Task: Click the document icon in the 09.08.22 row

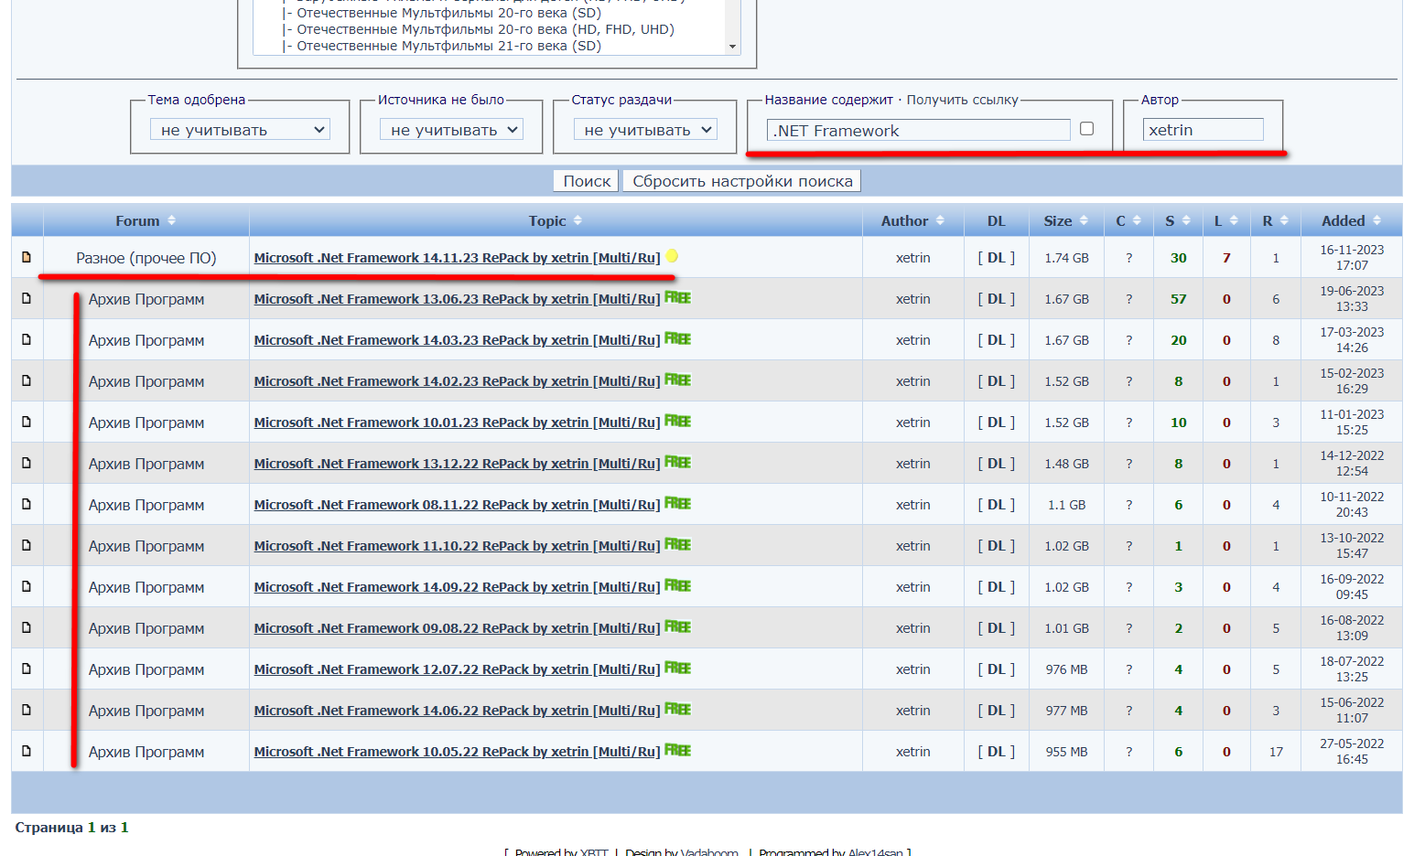Action: click(27, 627)
